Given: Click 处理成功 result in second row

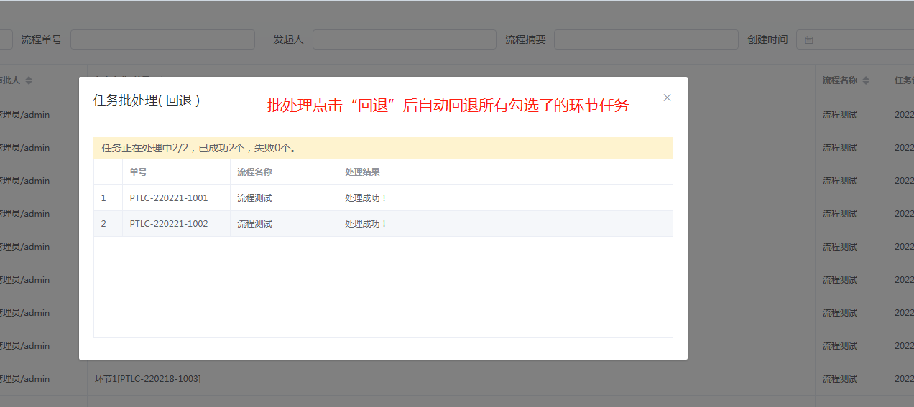Looking at the screenshot, I should pyautogui.click(x=366, y=224).
